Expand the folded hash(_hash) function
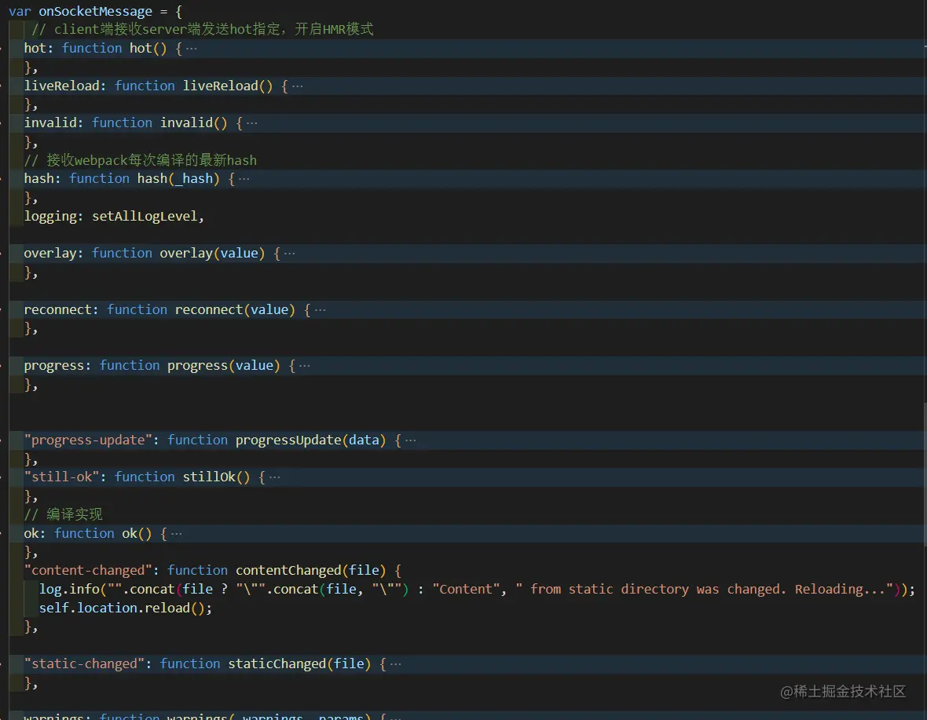 244,179
